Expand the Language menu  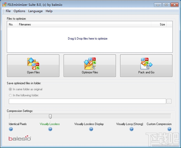click(x=35, y=11)
